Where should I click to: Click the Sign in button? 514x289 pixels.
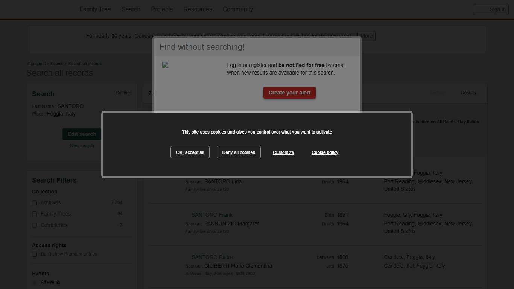[491, 10]
